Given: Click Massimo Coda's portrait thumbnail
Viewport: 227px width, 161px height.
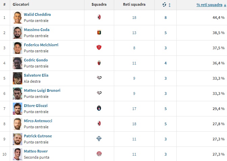Looking at the screenshot, I should 18,32.
